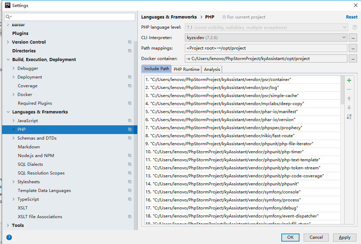
Task: Select the Include Path tab
Action: (157, 69)
